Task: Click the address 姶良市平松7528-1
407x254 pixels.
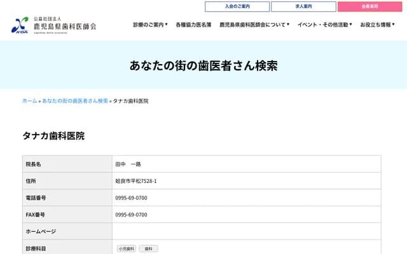Action: (135, 181)
